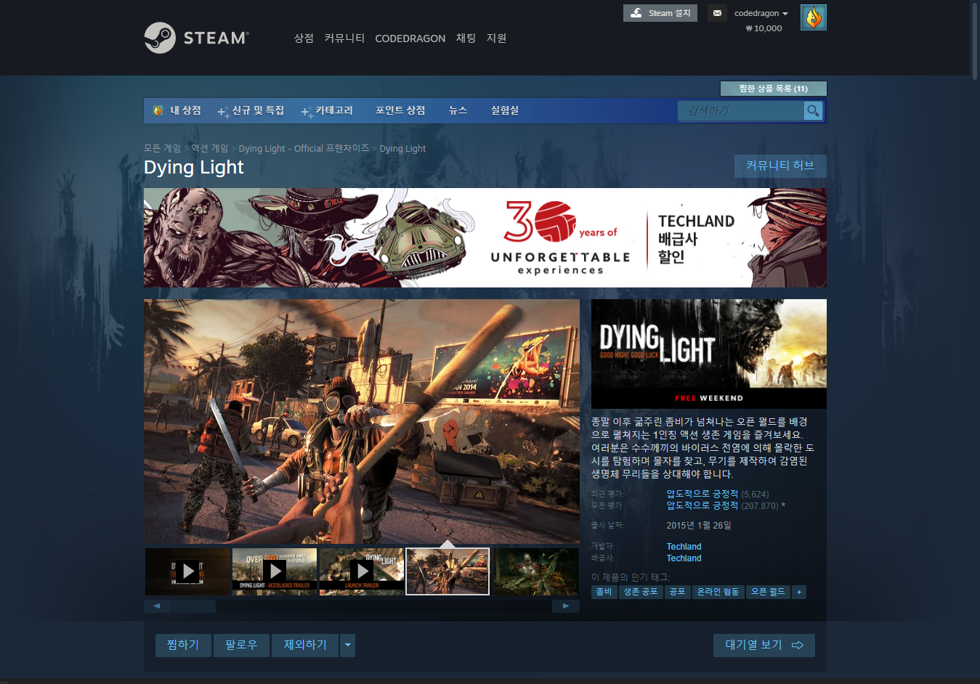Select the 생존 공포 tag

tap(641, 592)
